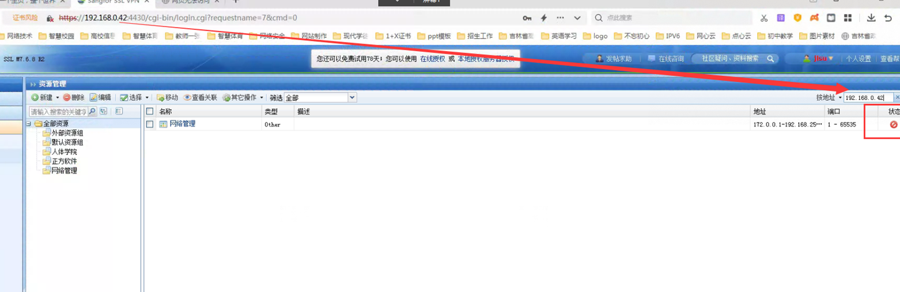
Task: Click the address cell 172.0.0.1-192.168.25…
Action: click(786, 124)
